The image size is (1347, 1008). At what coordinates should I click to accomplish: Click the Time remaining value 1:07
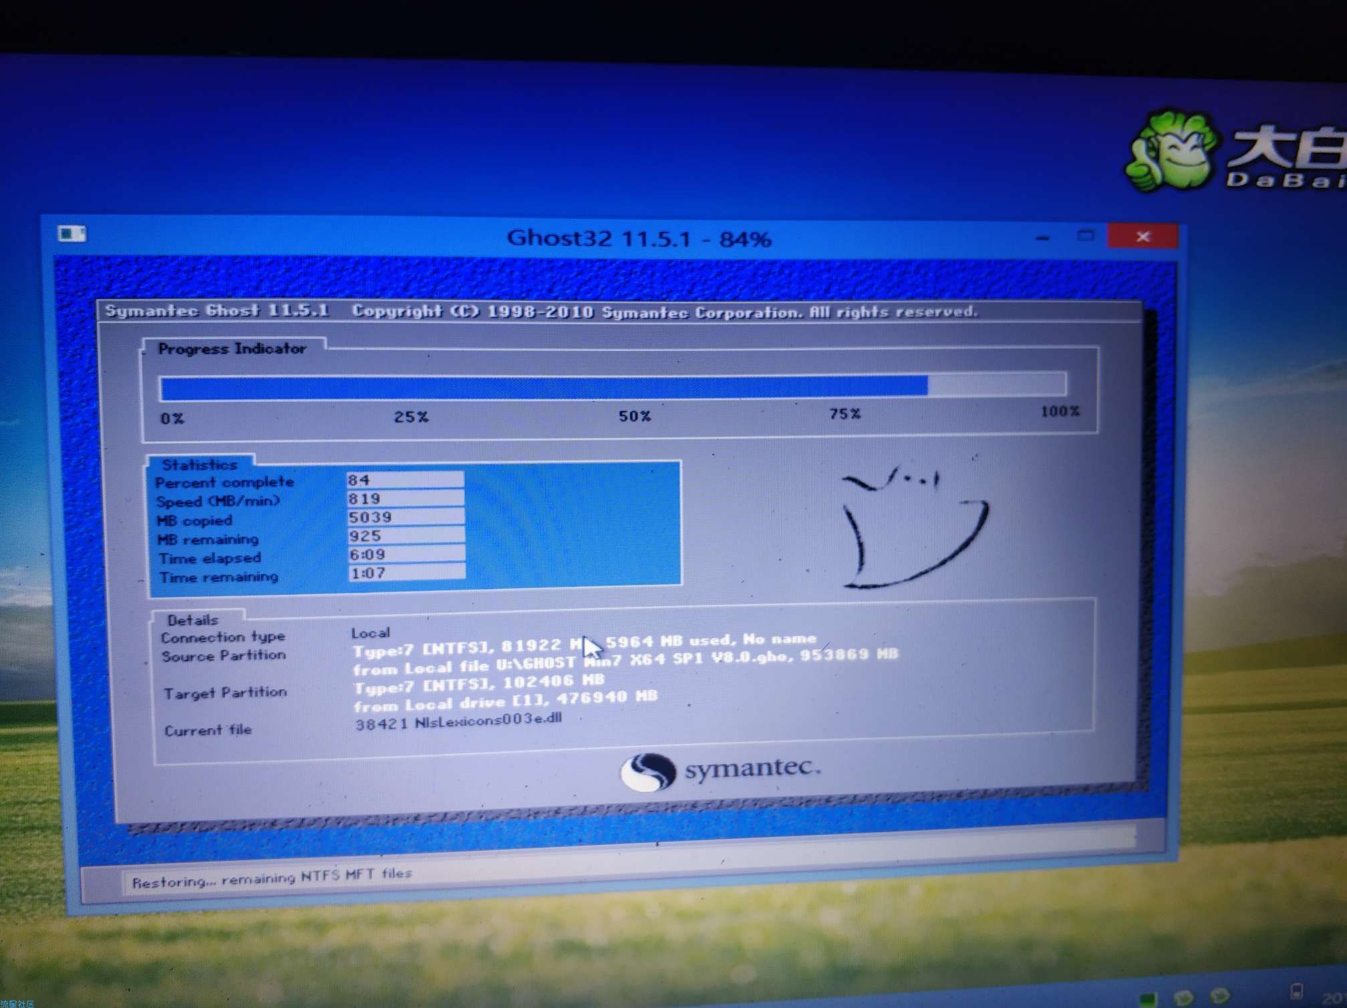406,573
